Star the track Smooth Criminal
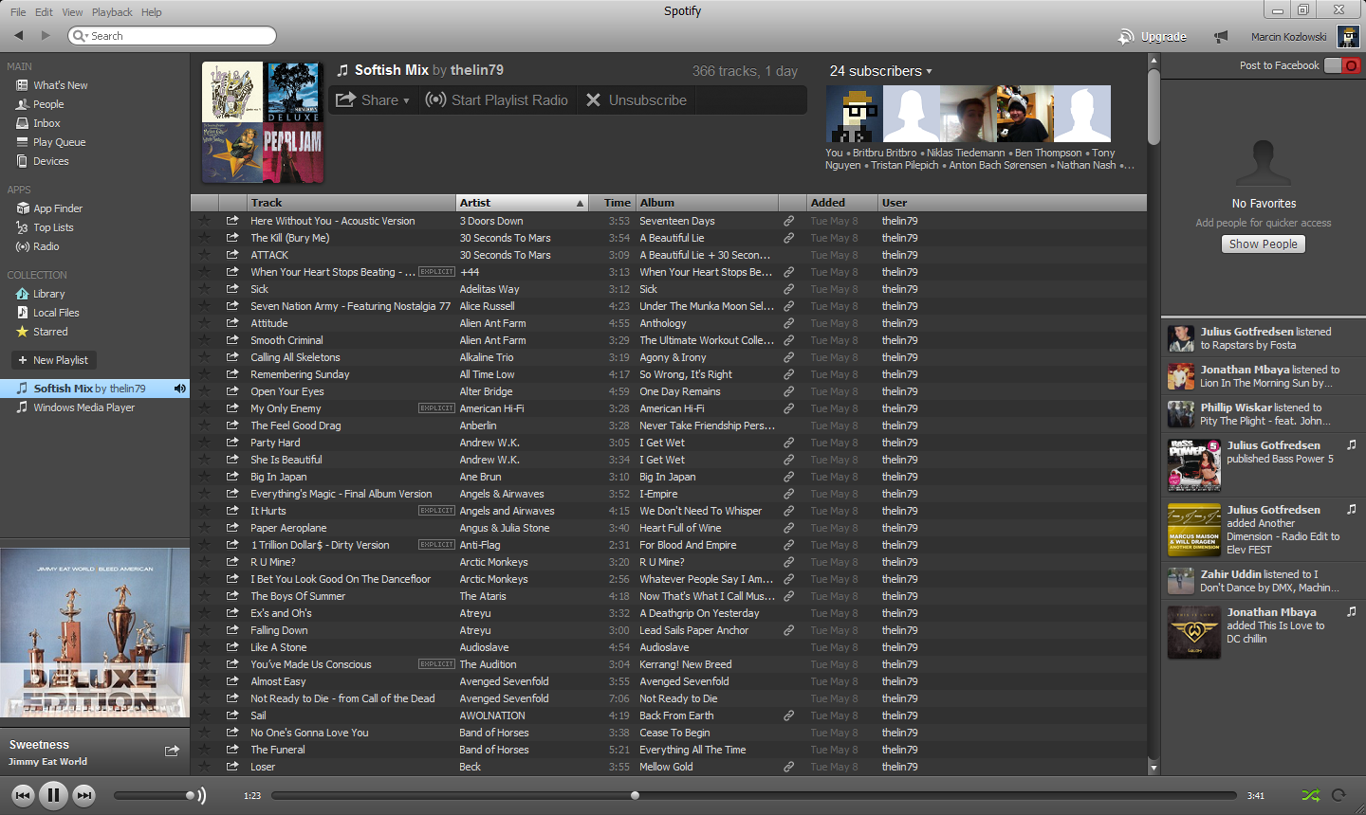The width and height of the screenshot is (1366, 815). 204,340
